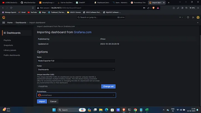Bookmark this page icon
Screen dimensions: 201x113
coord(33,8)
